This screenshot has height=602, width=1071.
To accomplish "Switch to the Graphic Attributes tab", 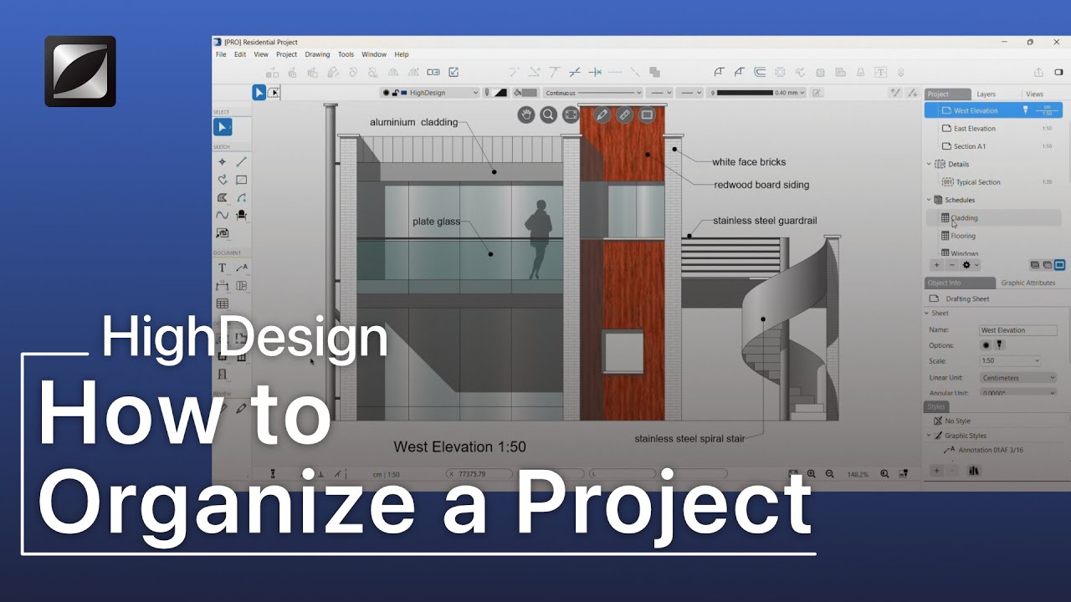I will point(1028,283).
